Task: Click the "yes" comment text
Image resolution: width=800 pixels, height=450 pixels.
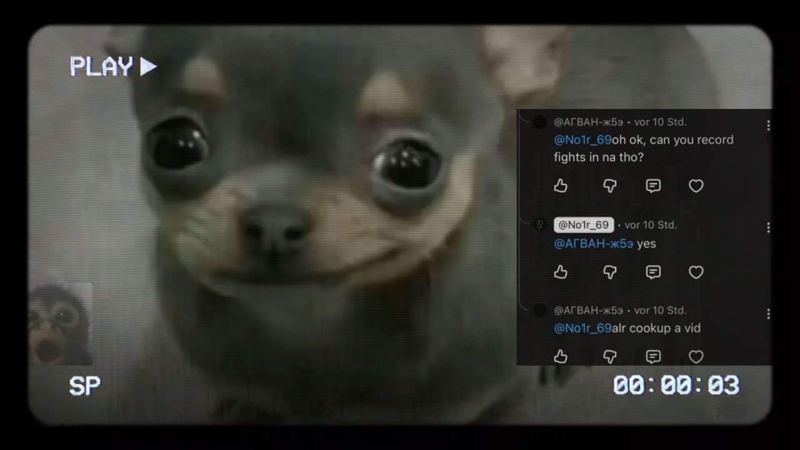Action: [646, 244]
